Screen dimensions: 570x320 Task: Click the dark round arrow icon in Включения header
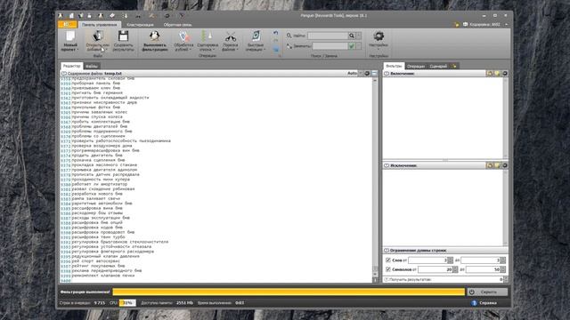(505, 73)
